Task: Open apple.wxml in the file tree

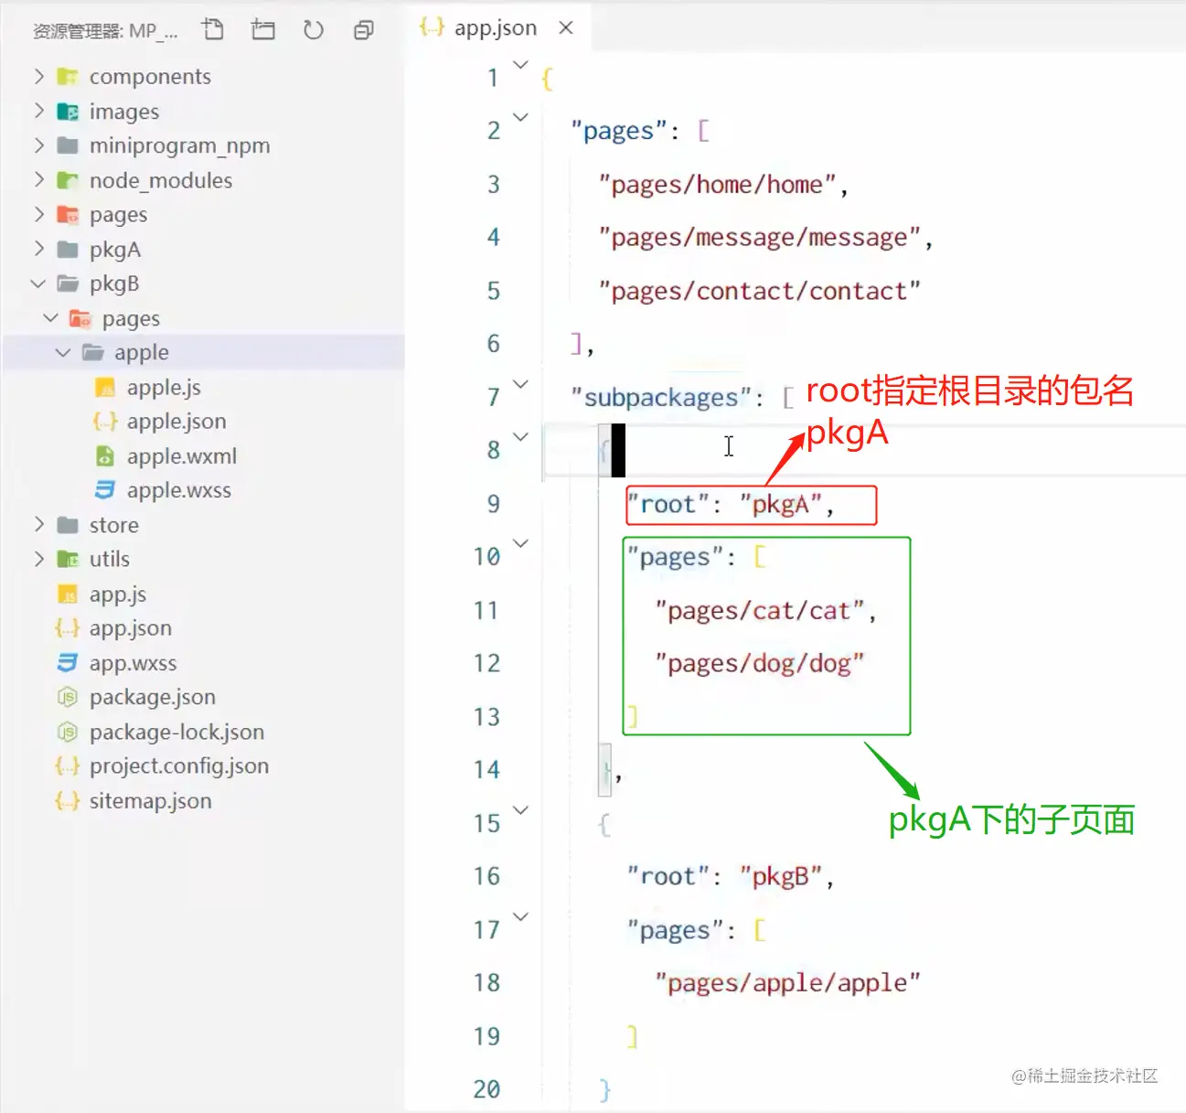Action: point(182,455)
